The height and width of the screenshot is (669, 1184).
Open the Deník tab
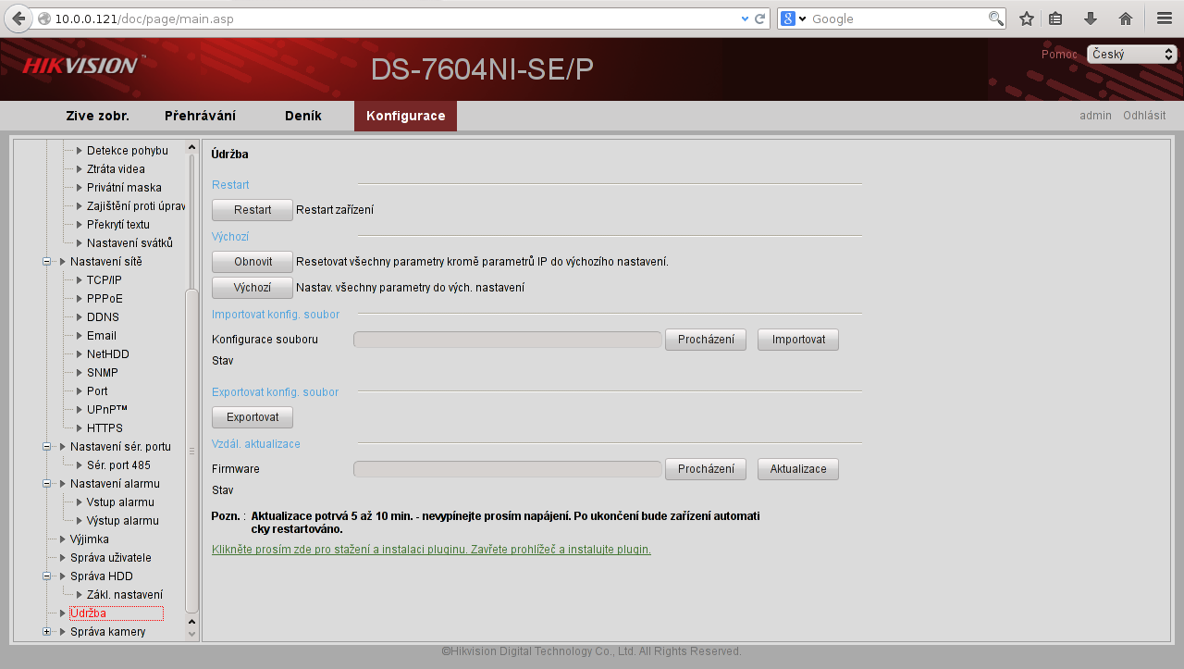click(x=303, y=116)
